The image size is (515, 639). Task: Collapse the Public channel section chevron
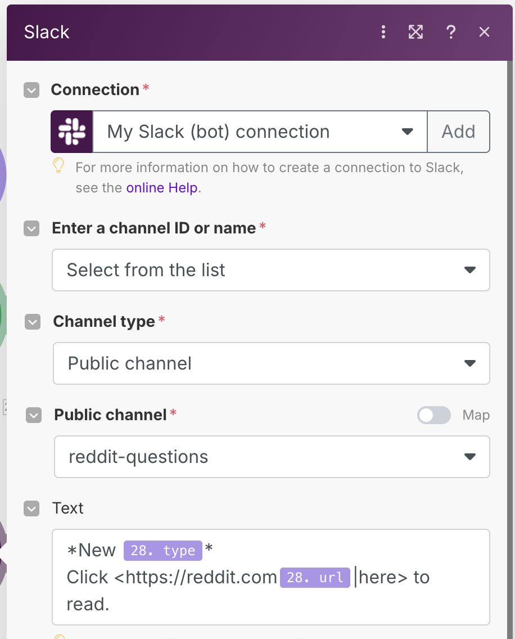31,415
